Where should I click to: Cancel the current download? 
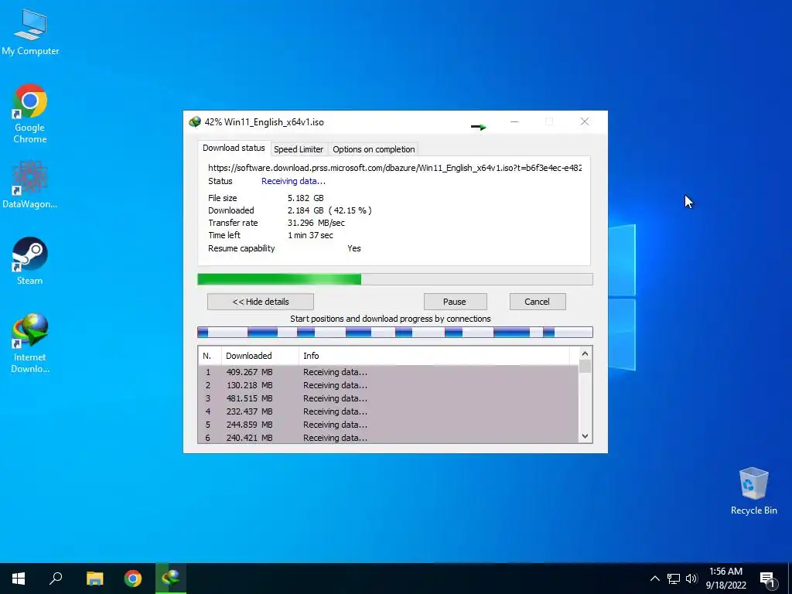537,302
